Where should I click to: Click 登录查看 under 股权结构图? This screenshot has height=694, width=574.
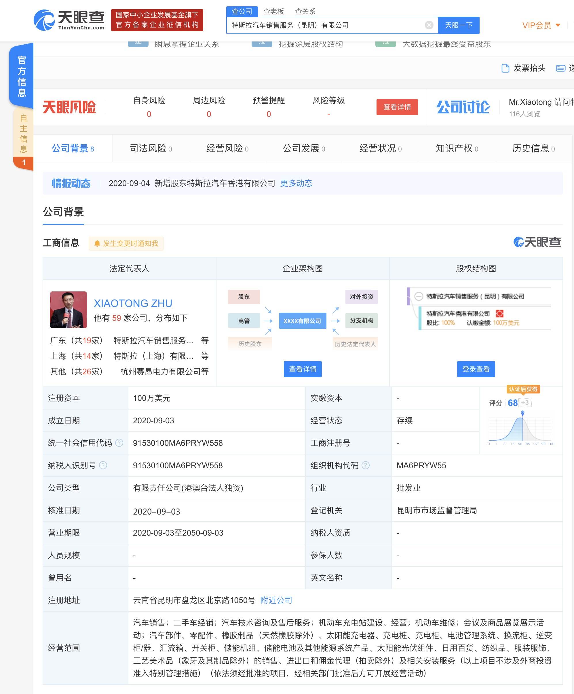476,369
